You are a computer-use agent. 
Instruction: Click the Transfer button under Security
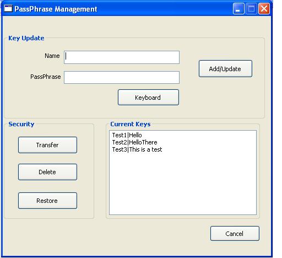tap(47, 145)
